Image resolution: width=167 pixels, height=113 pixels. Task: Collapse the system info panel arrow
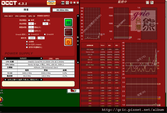click(x=41, y=58)
